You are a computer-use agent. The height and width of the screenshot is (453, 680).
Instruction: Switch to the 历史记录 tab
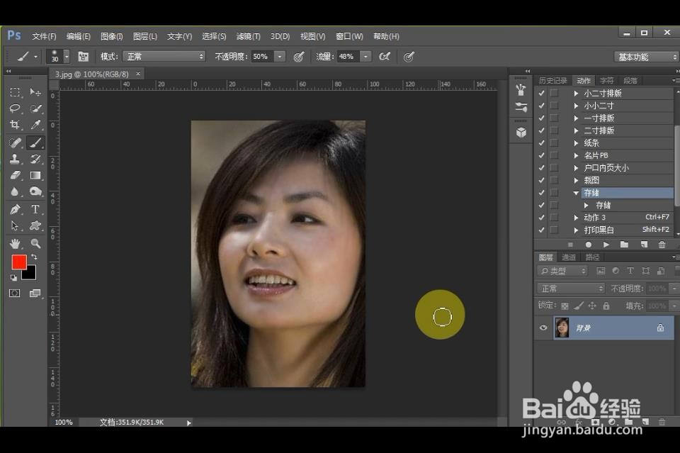point(552,81)
